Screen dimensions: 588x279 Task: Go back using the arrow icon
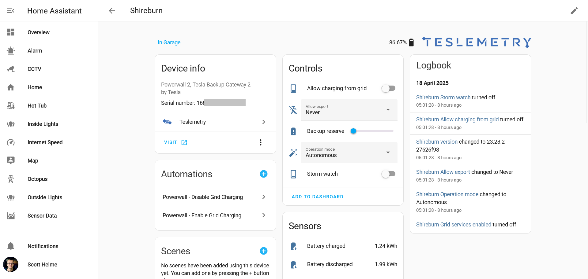pyautogui.click(x=112, y=11)
